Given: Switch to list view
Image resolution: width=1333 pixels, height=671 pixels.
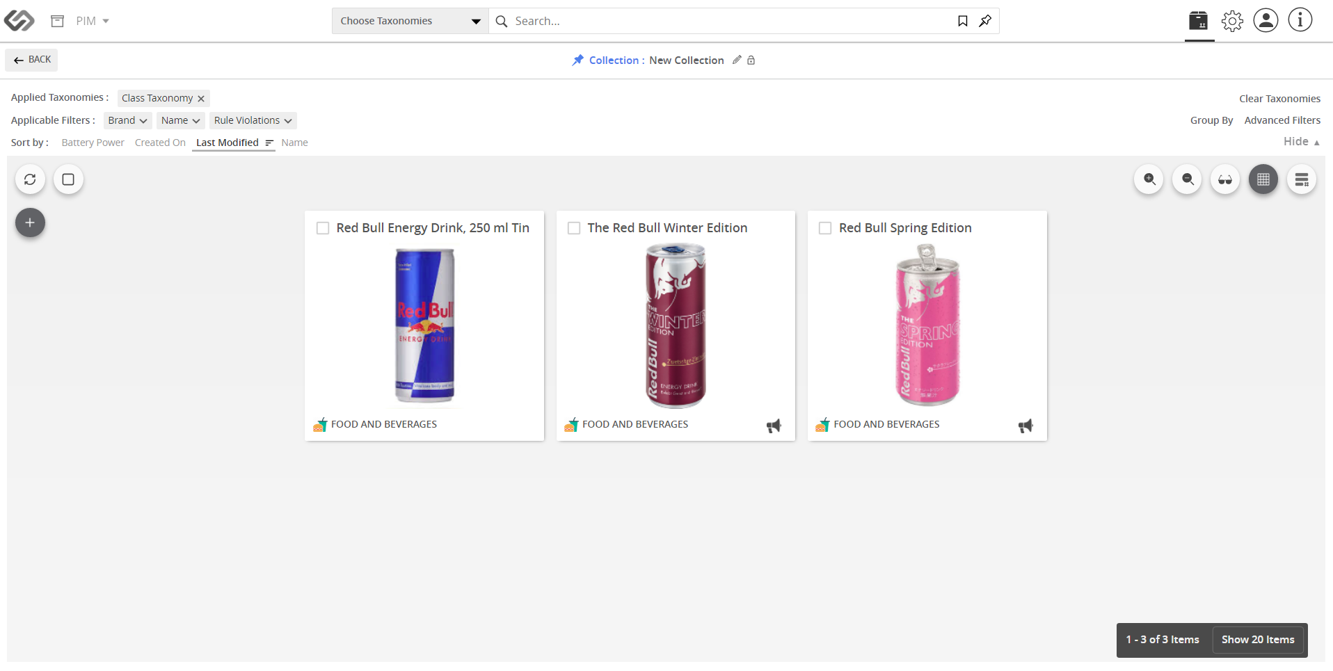Looking at the screenshot, I should (x=1302, y=180).
